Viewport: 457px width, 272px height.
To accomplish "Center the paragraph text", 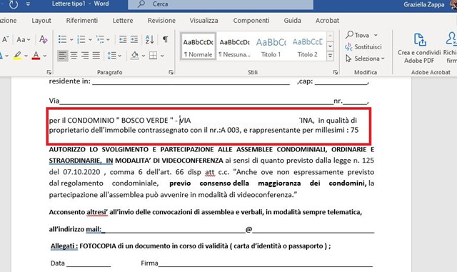I will (x=74, y=55).
